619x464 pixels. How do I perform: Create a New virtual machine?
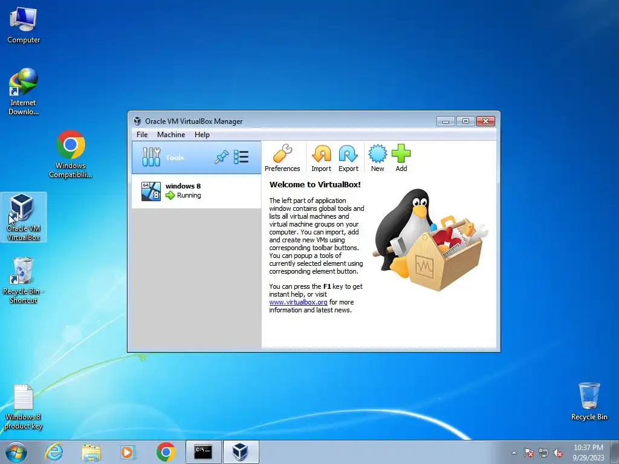click(x=377, y=158)
